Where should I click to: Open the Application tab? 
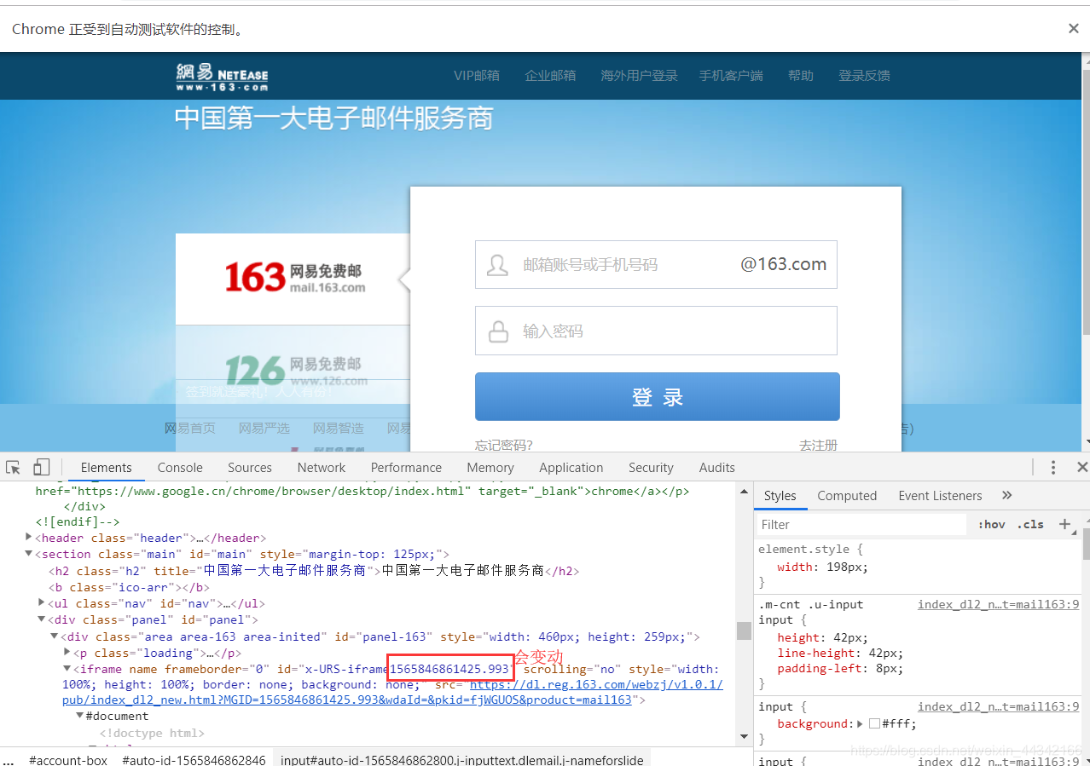pos(571,467)
